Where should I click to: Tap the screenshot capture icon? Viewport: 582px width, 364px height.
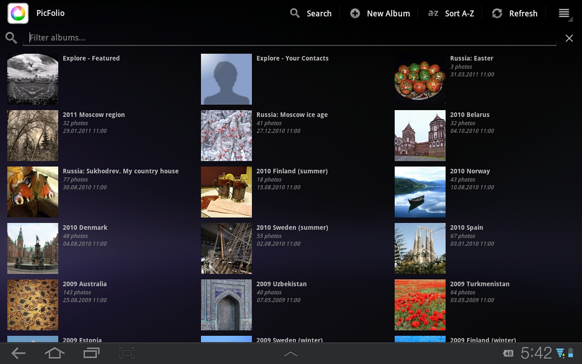pos(127,353)
